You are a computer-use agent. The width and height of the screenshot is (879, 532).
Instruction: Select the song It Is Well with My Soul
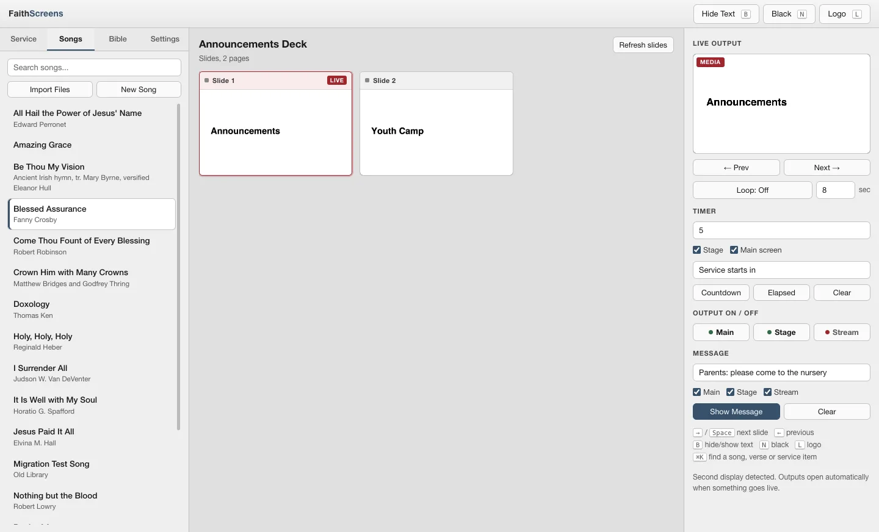point(92,405)
